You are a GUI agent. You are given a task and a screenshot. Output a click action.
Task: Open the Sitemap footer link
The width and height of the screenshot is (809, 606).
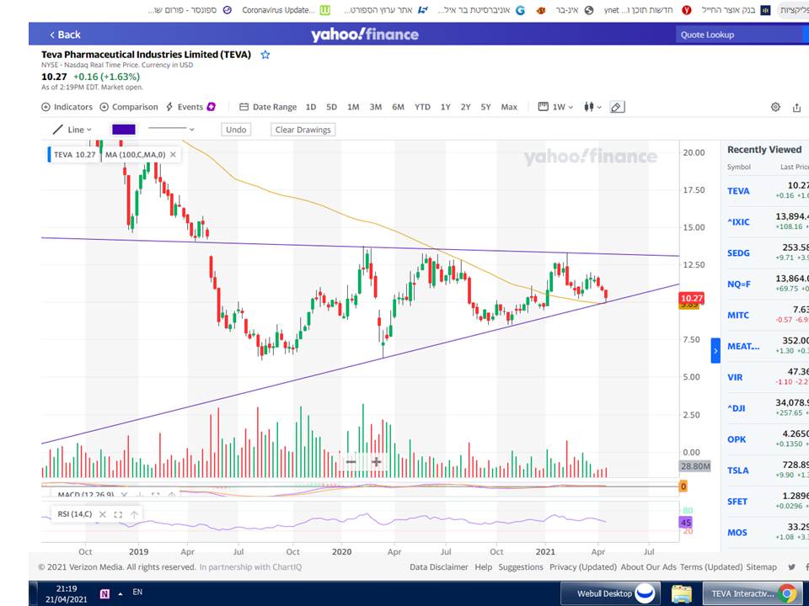[x=761, y=566]
